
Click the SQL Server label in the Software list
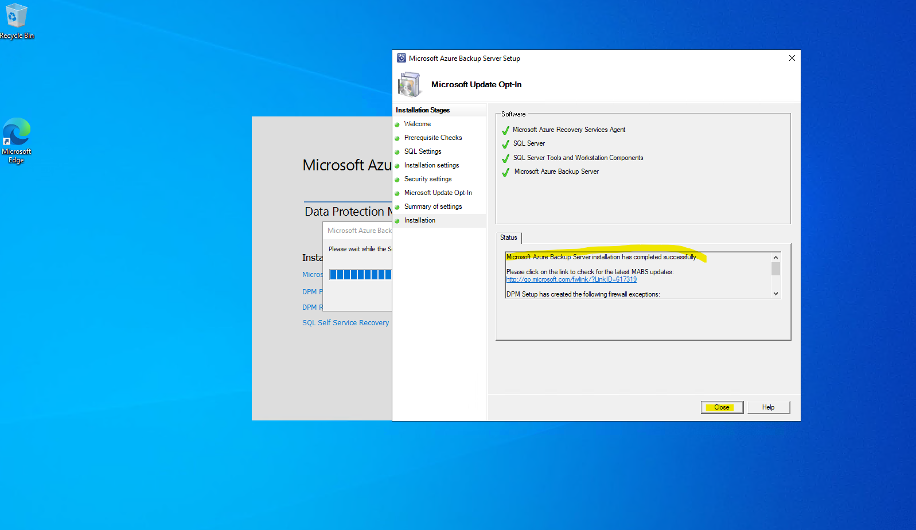pos(529,143)
